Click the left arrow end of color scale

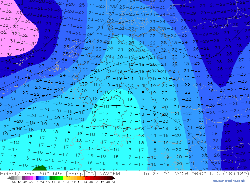coord(9,178)
